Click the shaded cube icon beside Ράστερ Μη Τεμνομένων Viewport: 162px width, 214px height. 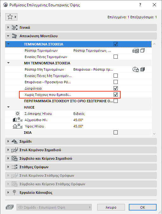pos(143,69)
